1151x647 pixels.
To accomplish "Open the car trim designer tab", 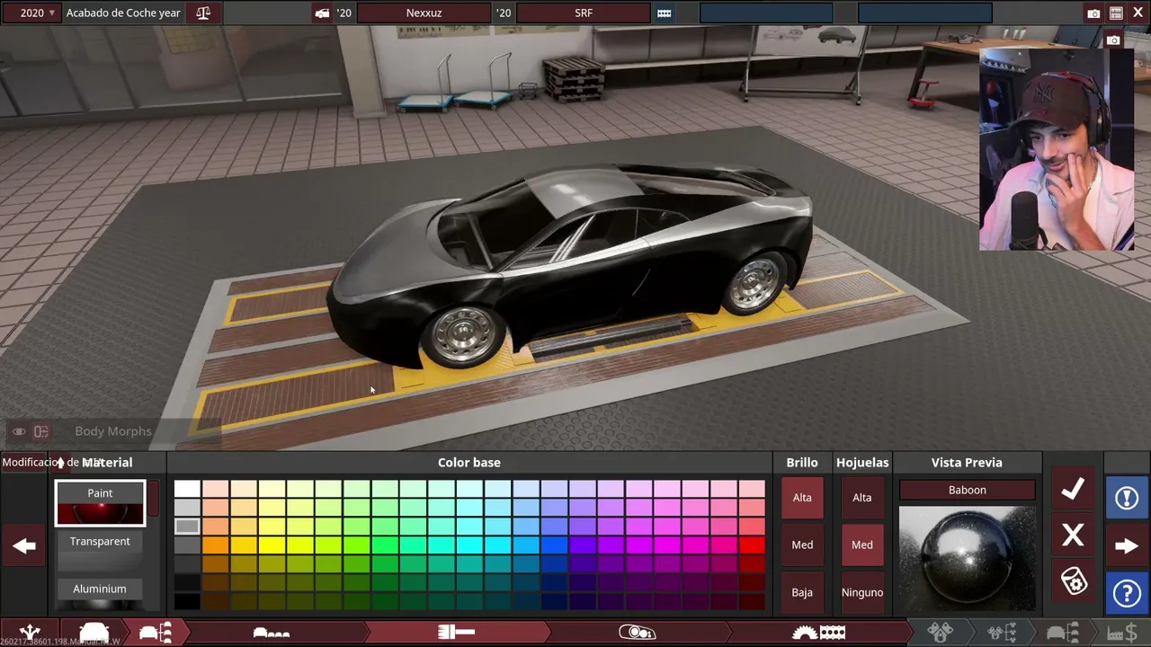I will click(155, 633).
